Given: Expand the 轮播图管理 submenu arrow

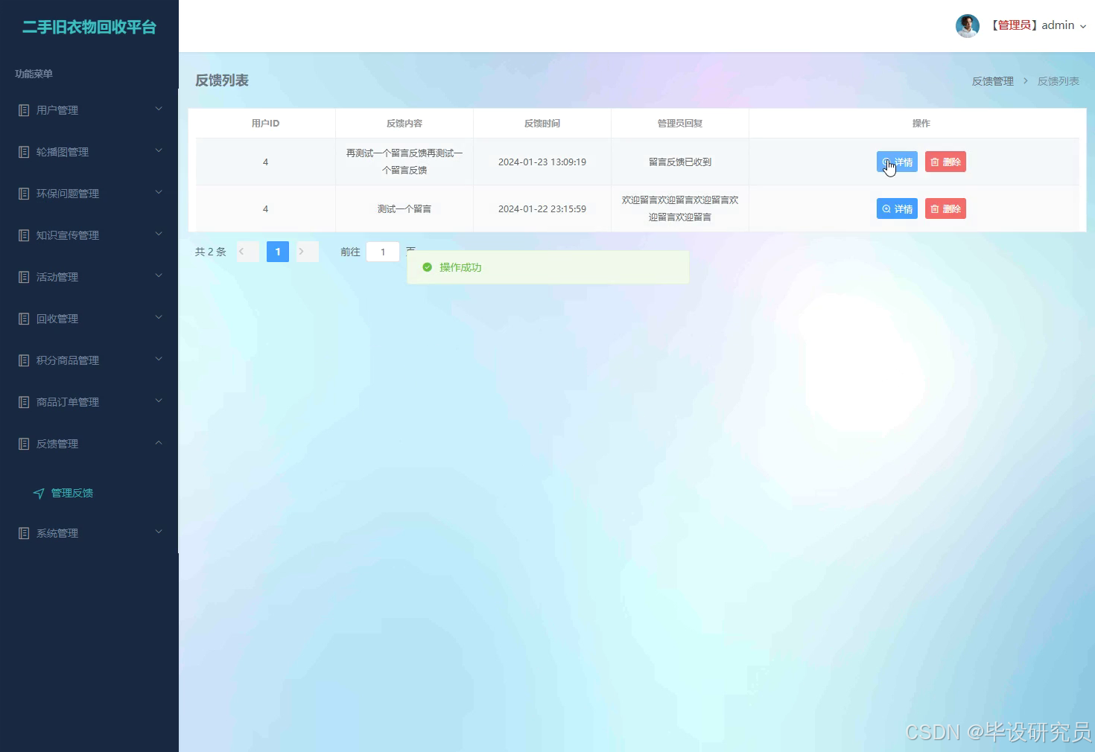Looking at the screenshot, I should tap(159, 150).
